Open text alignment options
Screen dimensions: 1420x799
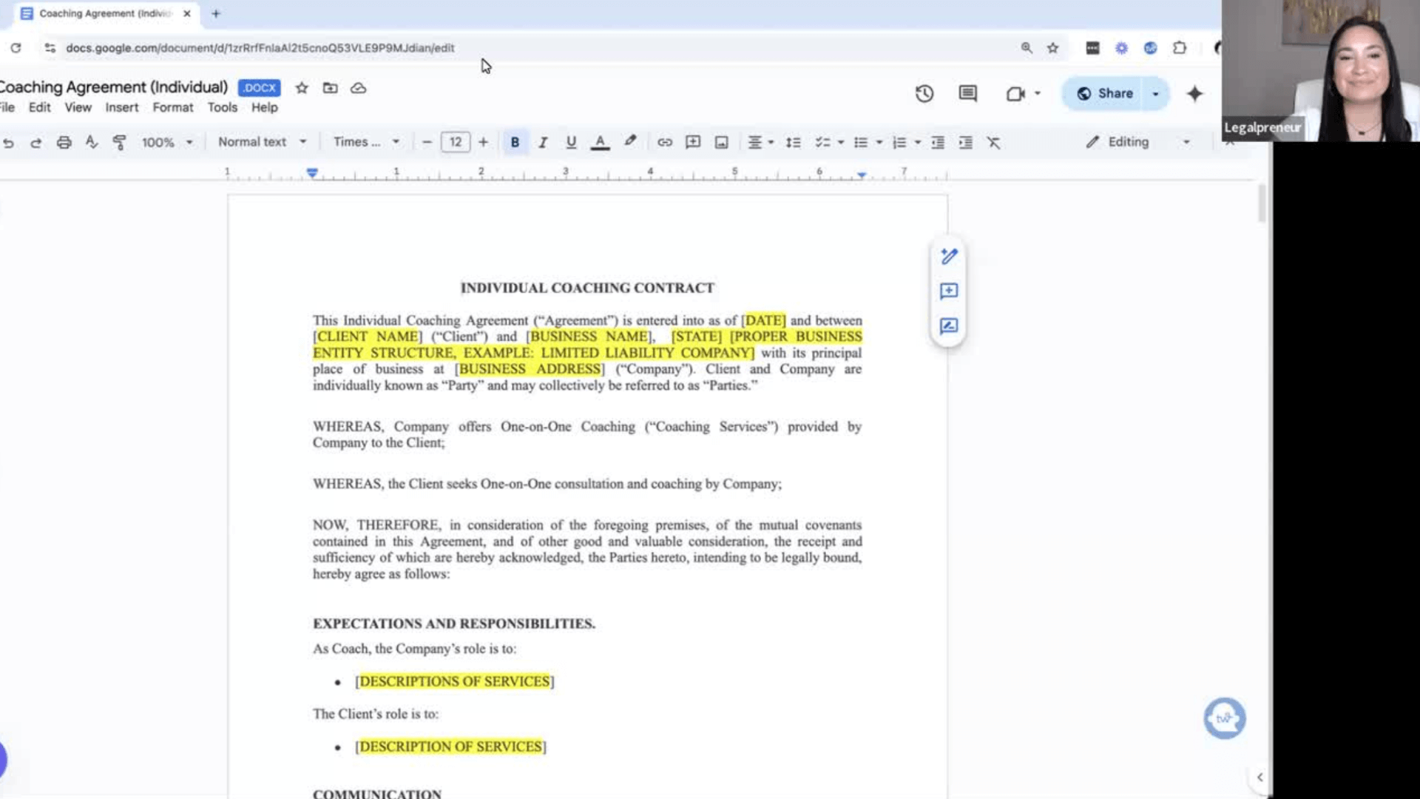pos(760,142)
